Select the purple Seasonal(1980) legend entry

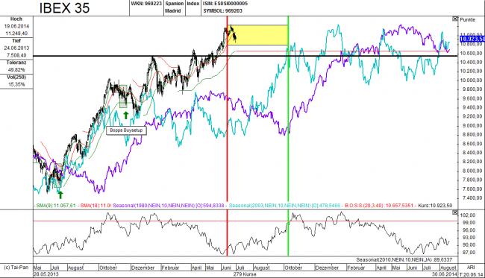(169, 206)
